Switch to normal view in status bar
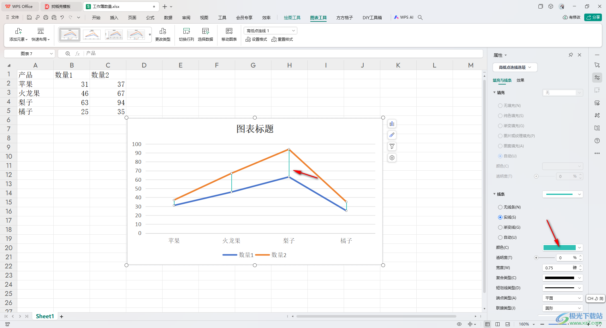Screen dimensions: 606x328 point(488,324)
